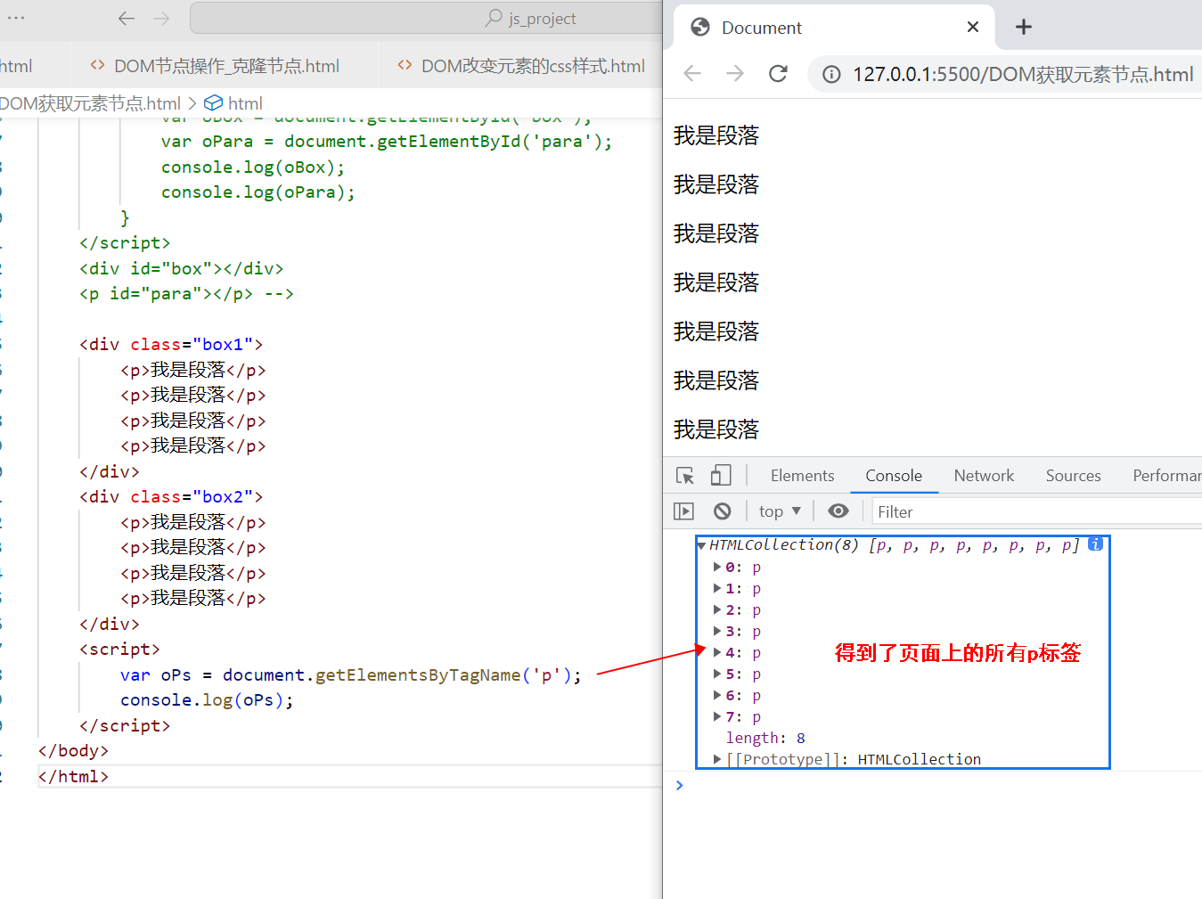1202x899 pixels.
Task: Click the first 我是段落 paragraph on page
Action: tap(716, 135)
